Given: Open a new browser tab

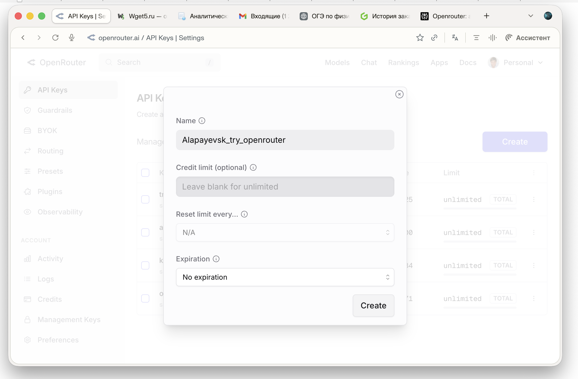Looking at the screenshot, I should click(487, 16).
